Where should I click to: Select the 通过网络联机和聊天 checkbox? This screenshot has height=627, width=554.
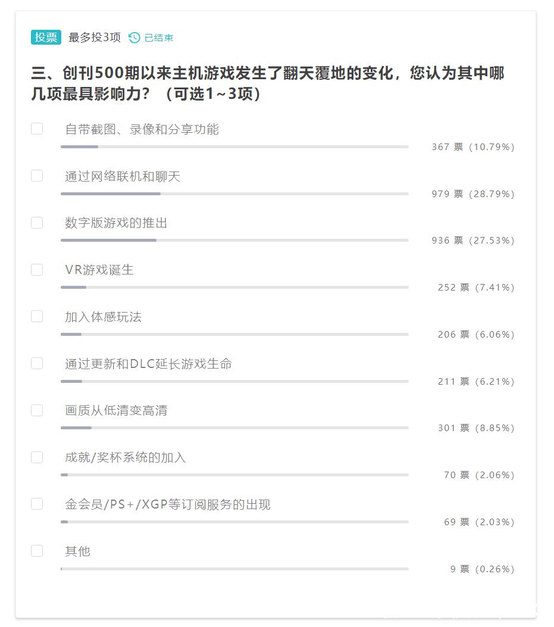tap(37, 176)
